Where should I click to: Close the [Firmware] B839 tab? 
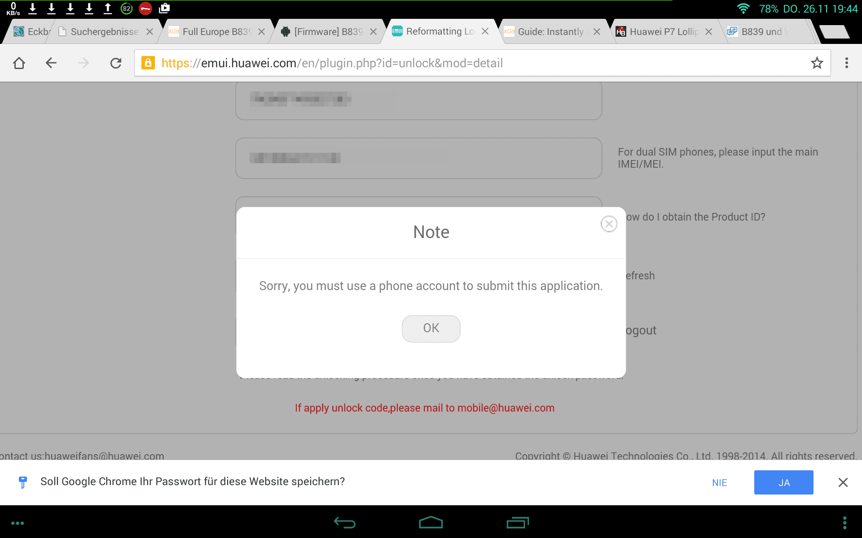point(374,32)
